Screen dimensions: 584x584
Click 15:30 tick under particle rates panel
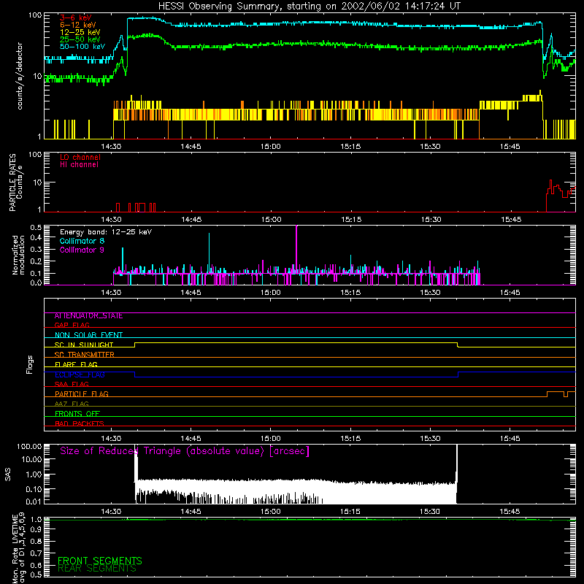click(x=431, y=220)
